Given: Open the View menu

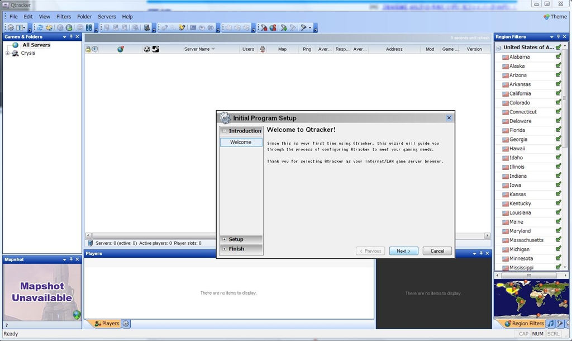Looking at the screenshot, I should 45,17.
